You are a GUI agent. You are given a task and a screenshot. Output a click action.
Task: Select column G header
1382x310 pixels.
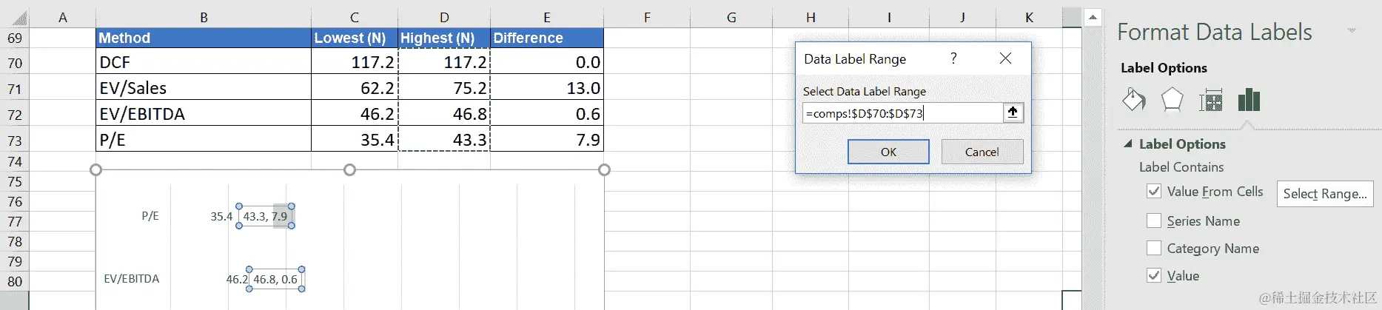pos(731,18)
